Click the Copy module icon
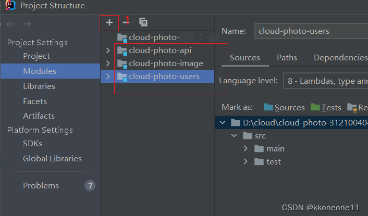Image resolution: width=368 pixels, height=216 pixels. point(143,22)
